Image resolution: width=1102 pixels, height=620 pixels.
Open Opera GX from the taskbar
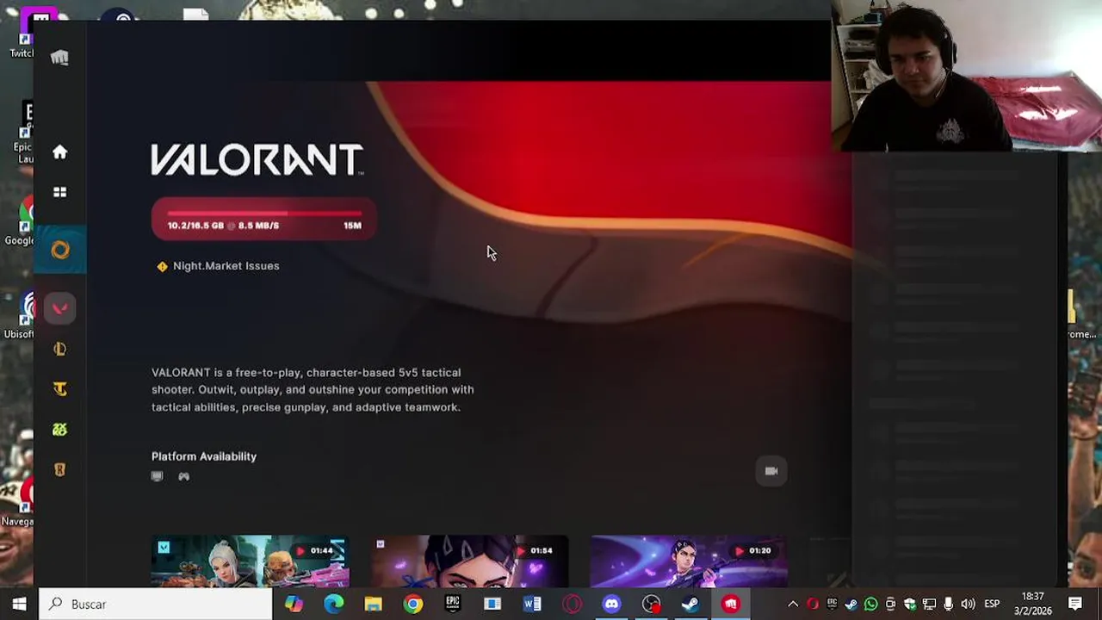pos(572,604)
